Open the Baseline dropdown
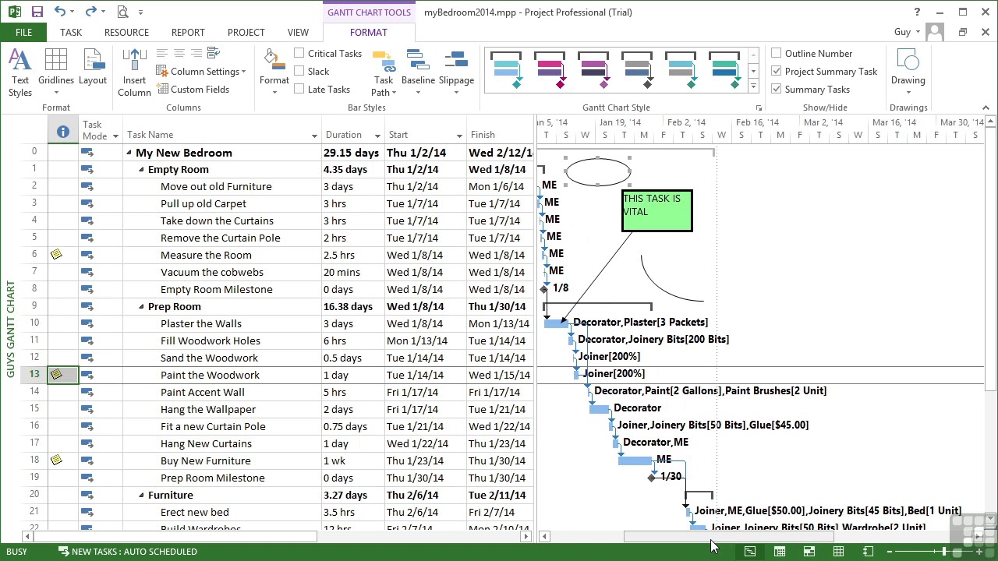998x561 pixels. point(418,73)
